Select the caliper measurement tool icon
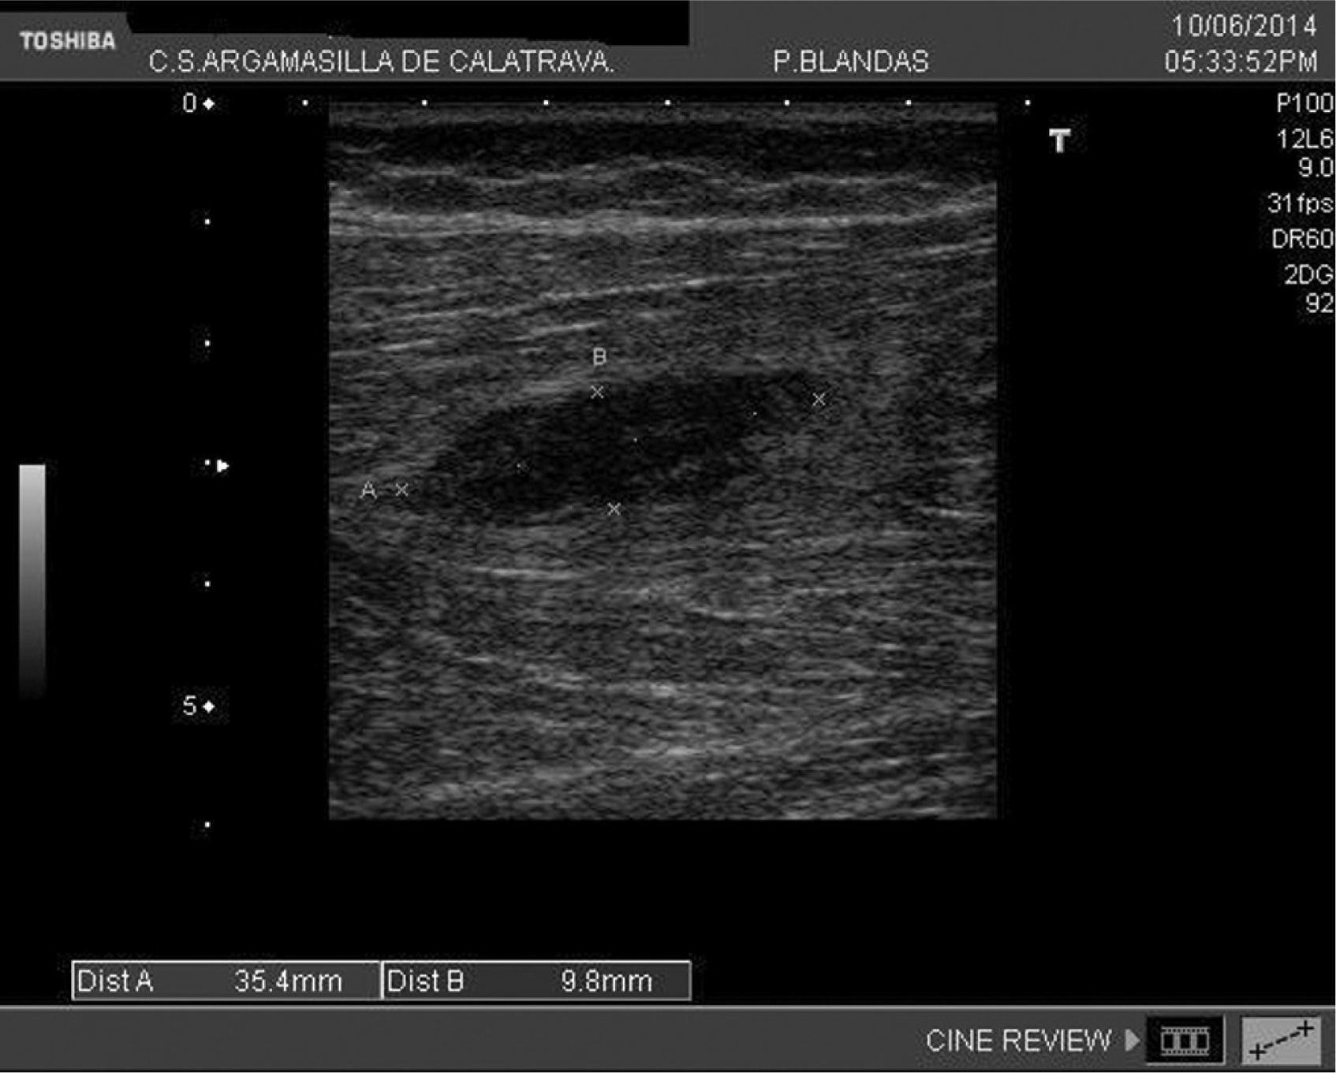This screenshot has width=1336, height=1073. pos(1281,1040)
